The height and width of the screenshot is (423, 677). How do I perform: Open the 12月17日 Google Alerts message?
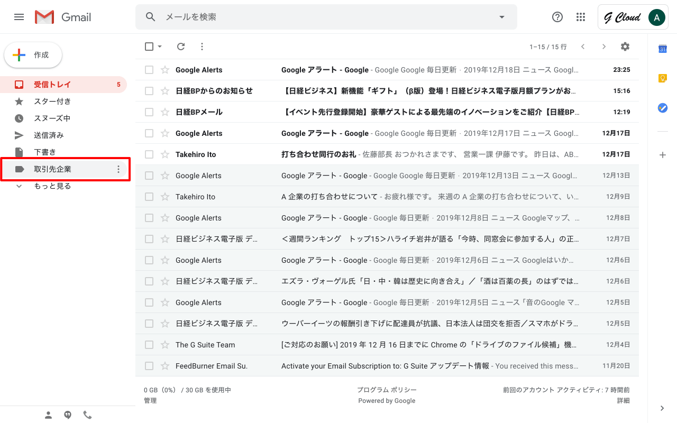coord(387,133)
